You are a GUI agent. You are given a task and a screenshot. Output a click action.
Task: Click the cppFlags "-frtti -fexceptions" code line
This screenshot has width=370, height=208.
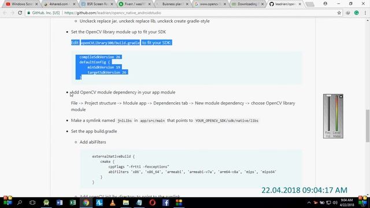coord(139,167)
